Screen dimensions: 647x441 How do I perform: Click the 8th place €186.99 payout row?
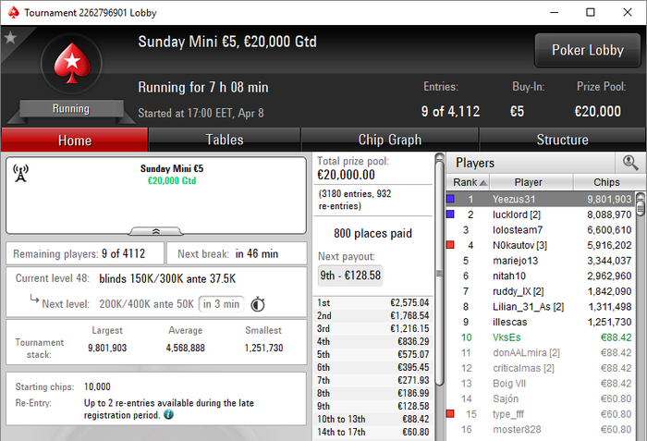[x=373, y=393]
